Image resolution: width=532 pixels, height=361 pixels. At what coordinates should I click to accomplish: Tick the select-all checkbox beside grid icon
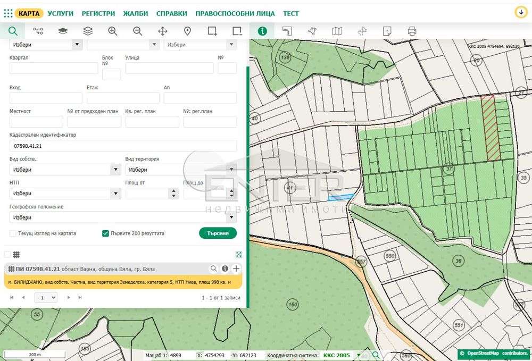(7, 254)
